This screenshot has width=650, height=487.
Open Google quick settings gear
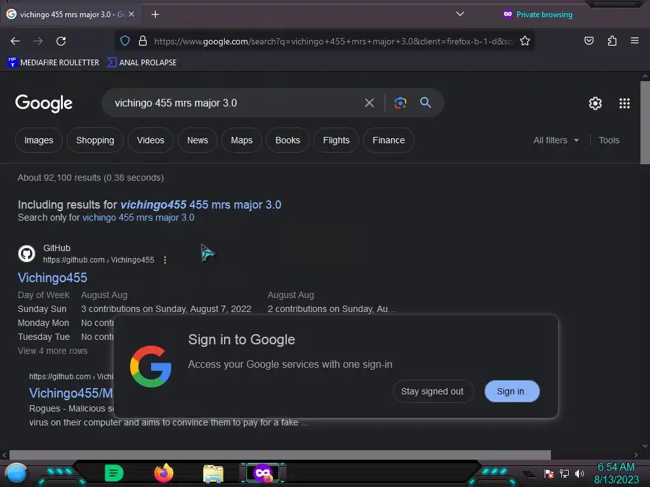click(595, 103)
